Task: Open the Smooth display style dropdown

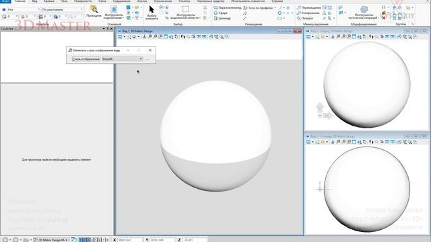Action: click(x=123, y=59)
